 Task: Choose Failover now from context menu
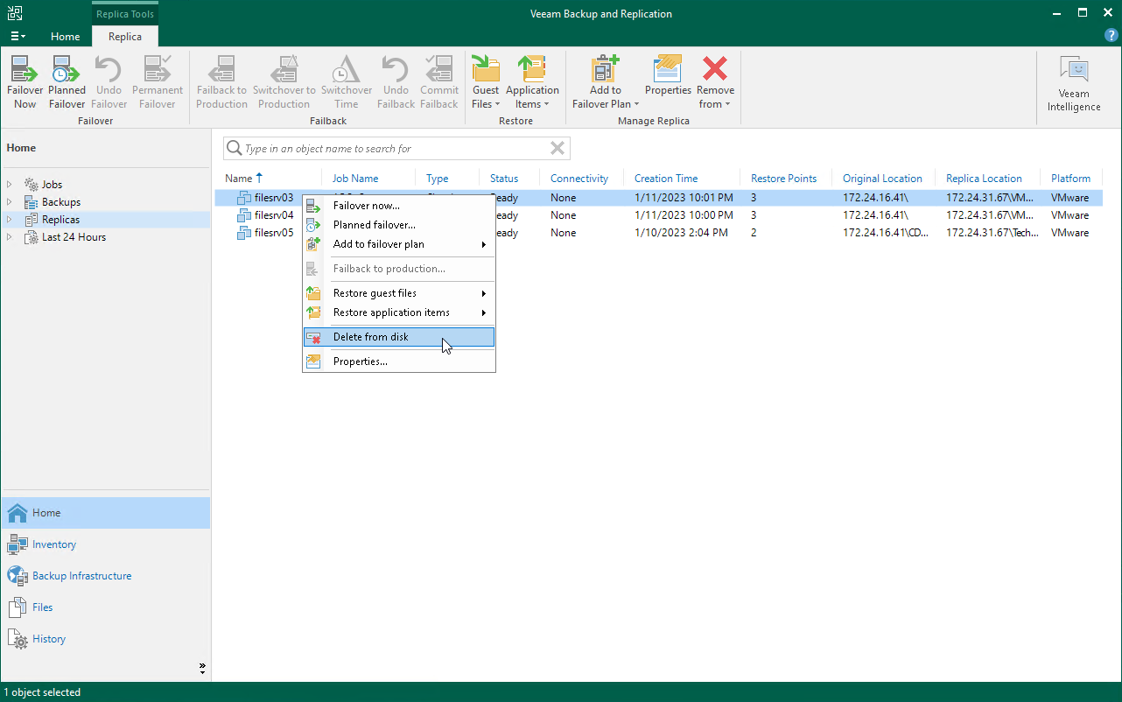(399, 206)
